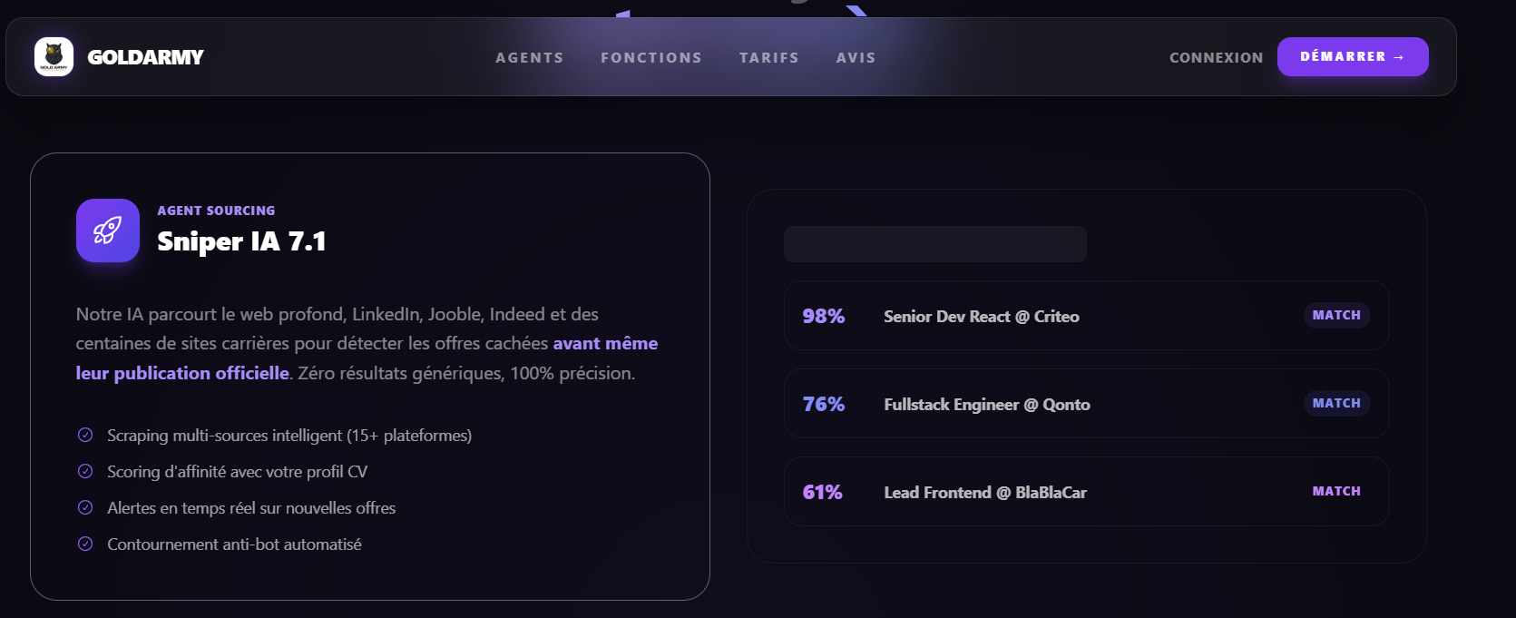The width and height of the screenshot is (1516, 618).
Task: Click the CONNEXION link
Action: pos(1216,57)
